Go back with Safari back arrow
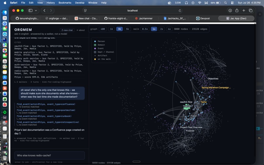The width and height of the screenshot is (264, 165). click(45, 10)
